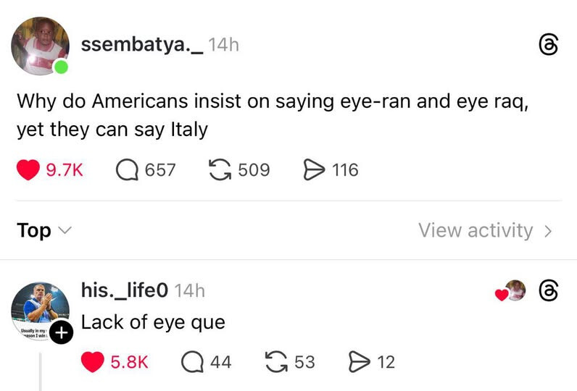Repost his._life0's reply
This screenshot has width=577, height=391.
point(276,362)
